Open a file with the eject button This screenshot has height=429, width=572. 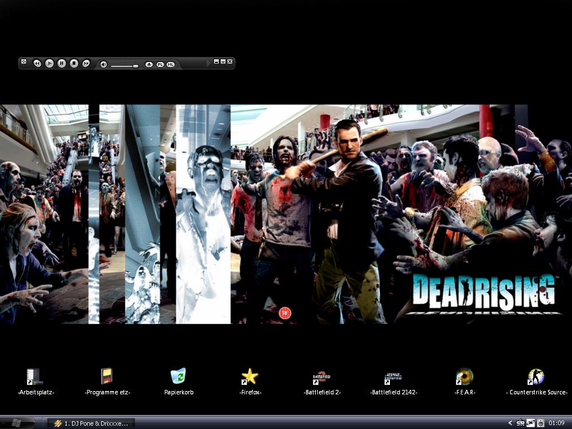point(149,65)
